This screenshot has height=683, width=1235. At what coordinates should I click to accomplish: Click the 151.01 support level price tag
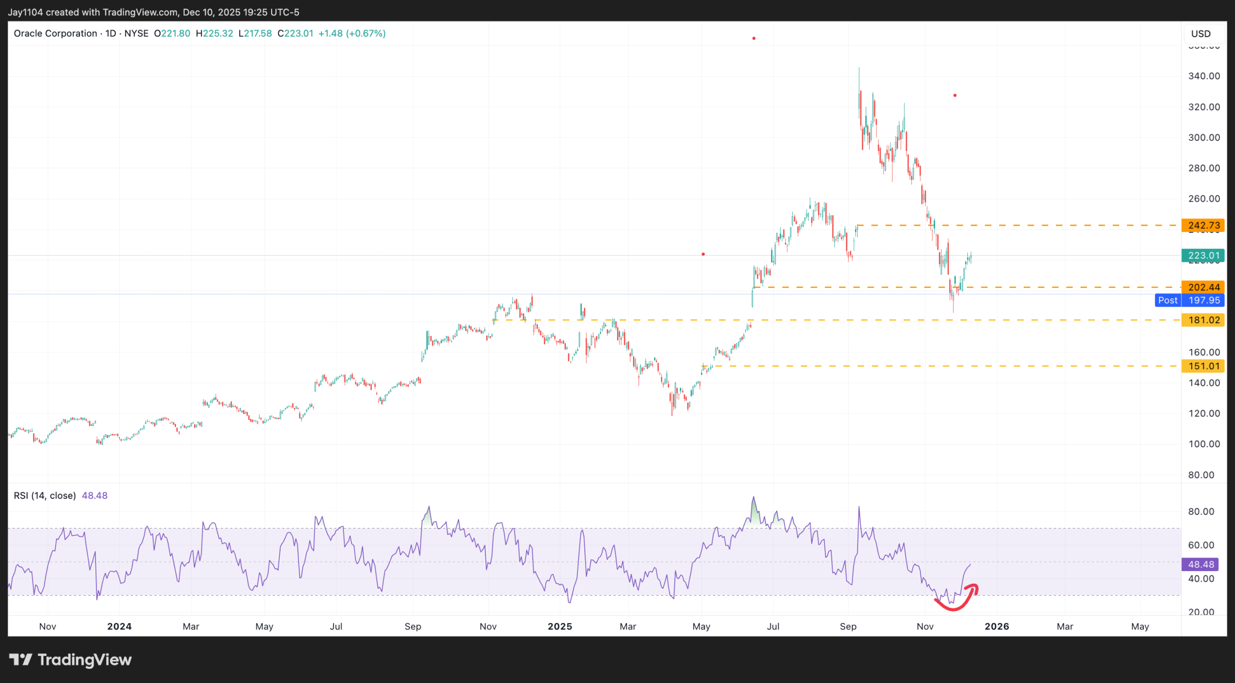click(x=1203, y=366)
